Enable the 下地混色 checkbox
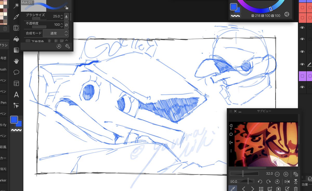The image size is (312, 191). [28, 41]
